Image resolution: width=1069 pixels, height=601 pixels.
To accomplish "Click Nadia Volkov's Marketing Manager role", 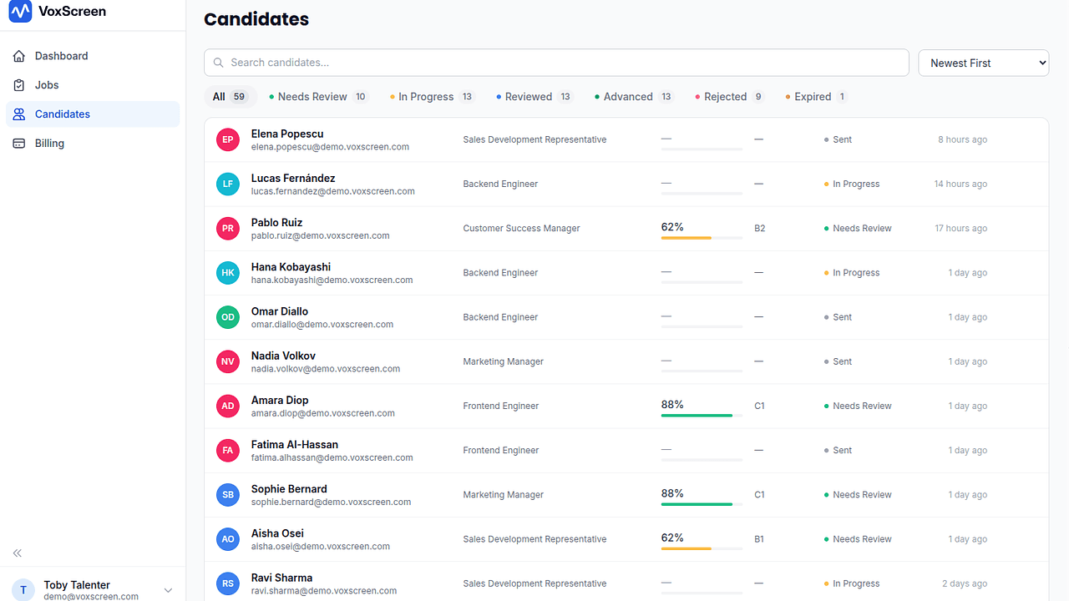I will (504, 361).
